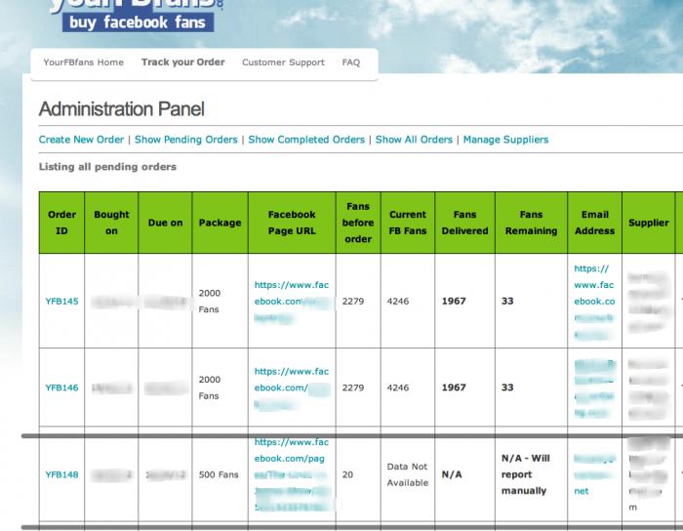Click the Due on column header
The height and width of the screenshot is (531, 683).
[x=165, y=223]
